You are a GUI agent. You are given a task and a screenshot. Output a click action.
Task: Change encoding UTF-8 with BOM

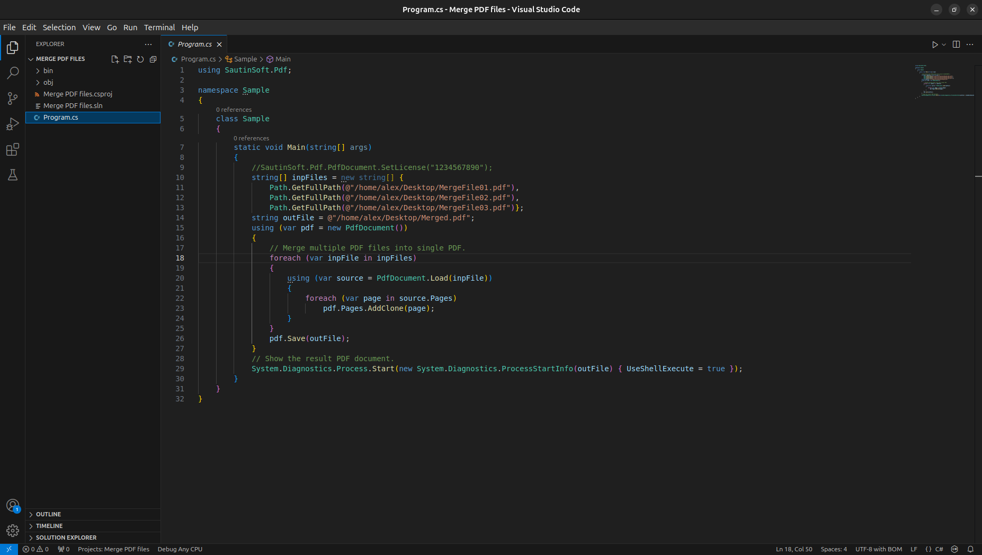coord(879,549)
